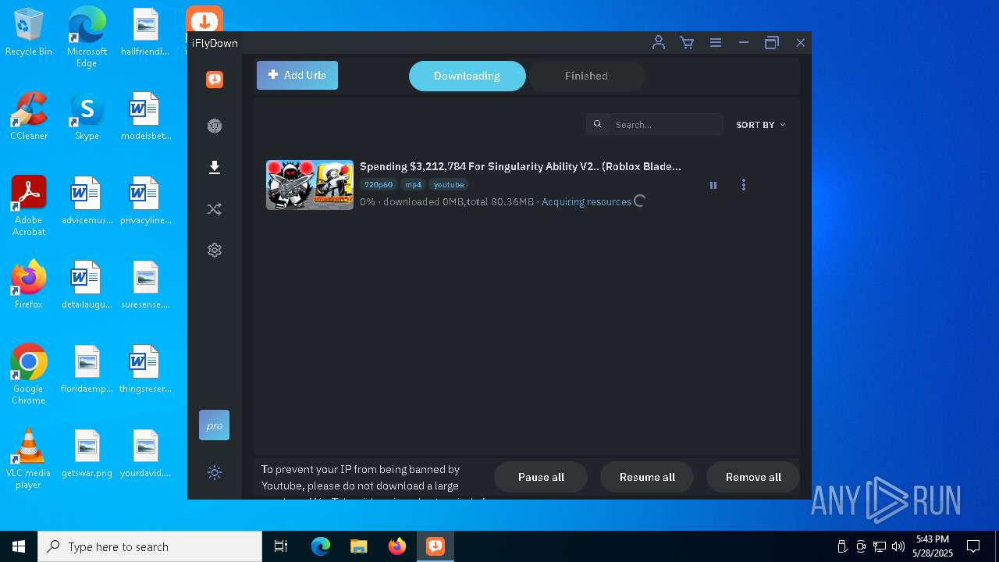Image resolution: width=999 pixels, height=562 pixels.
Task: Toggle the light/dark theme sun icon
Action: coord(215,472)
